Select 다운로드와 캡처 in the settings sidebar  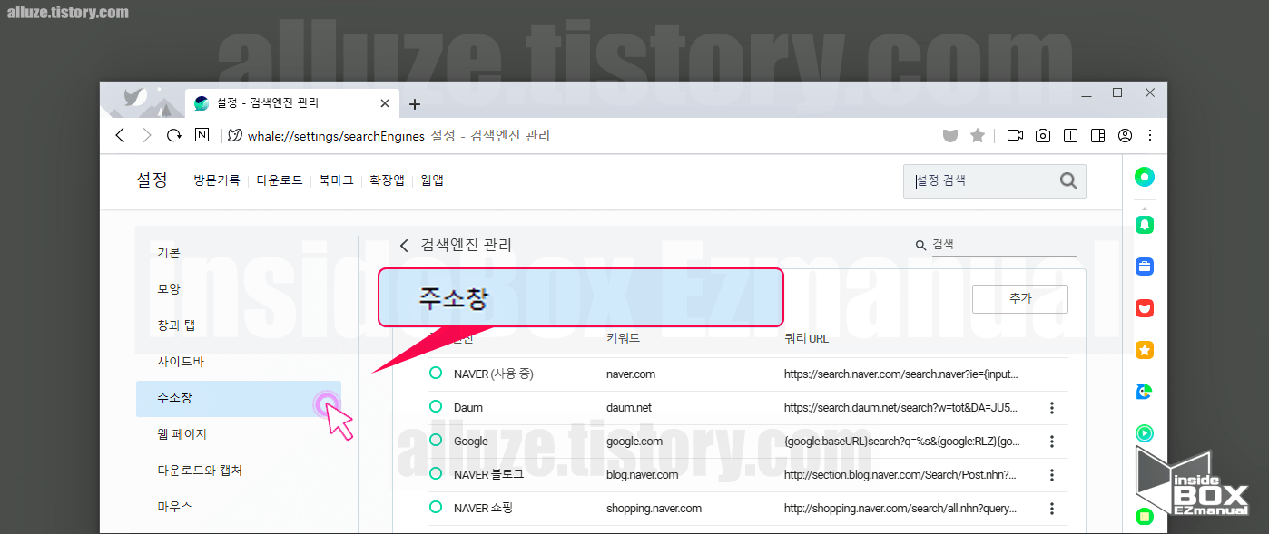click(238, 471)
